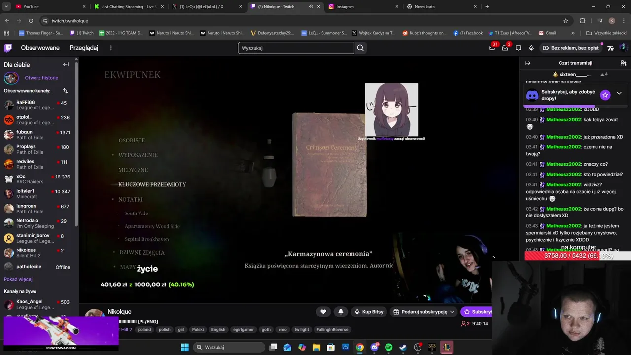Click the FallingInReverse tag
Image resolution: width=631 pixels, height=355 pixels.
(x=332, y=330)
